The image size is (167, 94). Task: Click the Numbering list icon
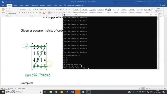(x=53, y=9)
